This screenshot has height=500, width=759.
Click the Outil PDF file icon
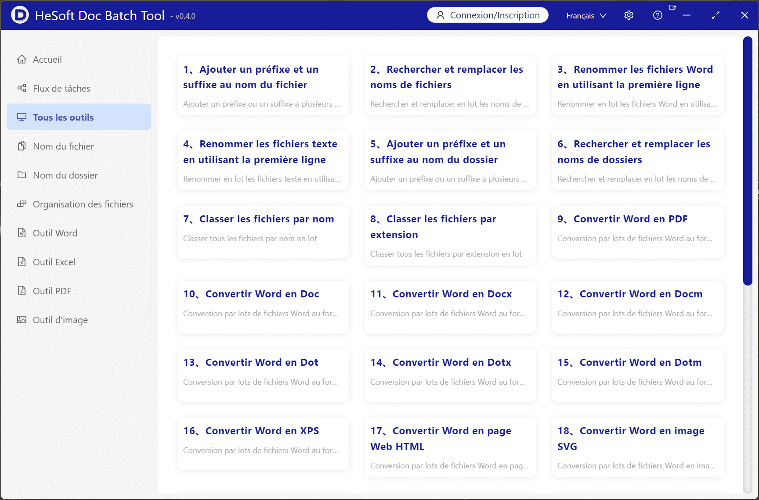(22, 291)
